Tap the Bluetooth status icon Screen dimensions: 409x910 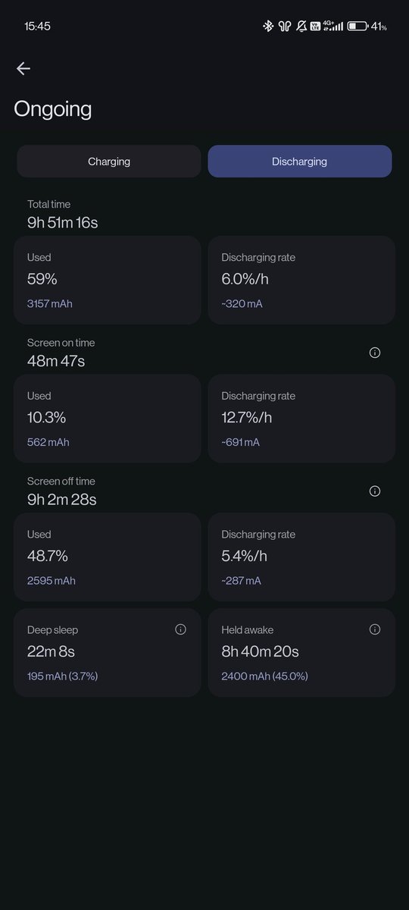click(267, 26)
